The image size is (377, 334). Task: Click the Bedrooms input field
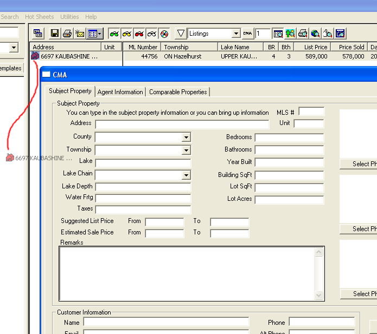click(x=289, y=137)
